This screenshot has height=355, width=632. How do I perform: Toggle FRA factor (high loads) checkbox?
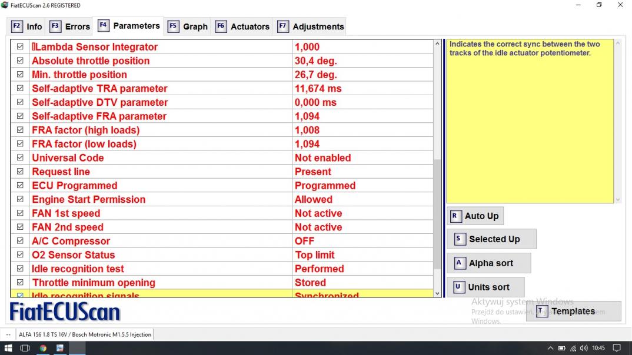[20, 130]
